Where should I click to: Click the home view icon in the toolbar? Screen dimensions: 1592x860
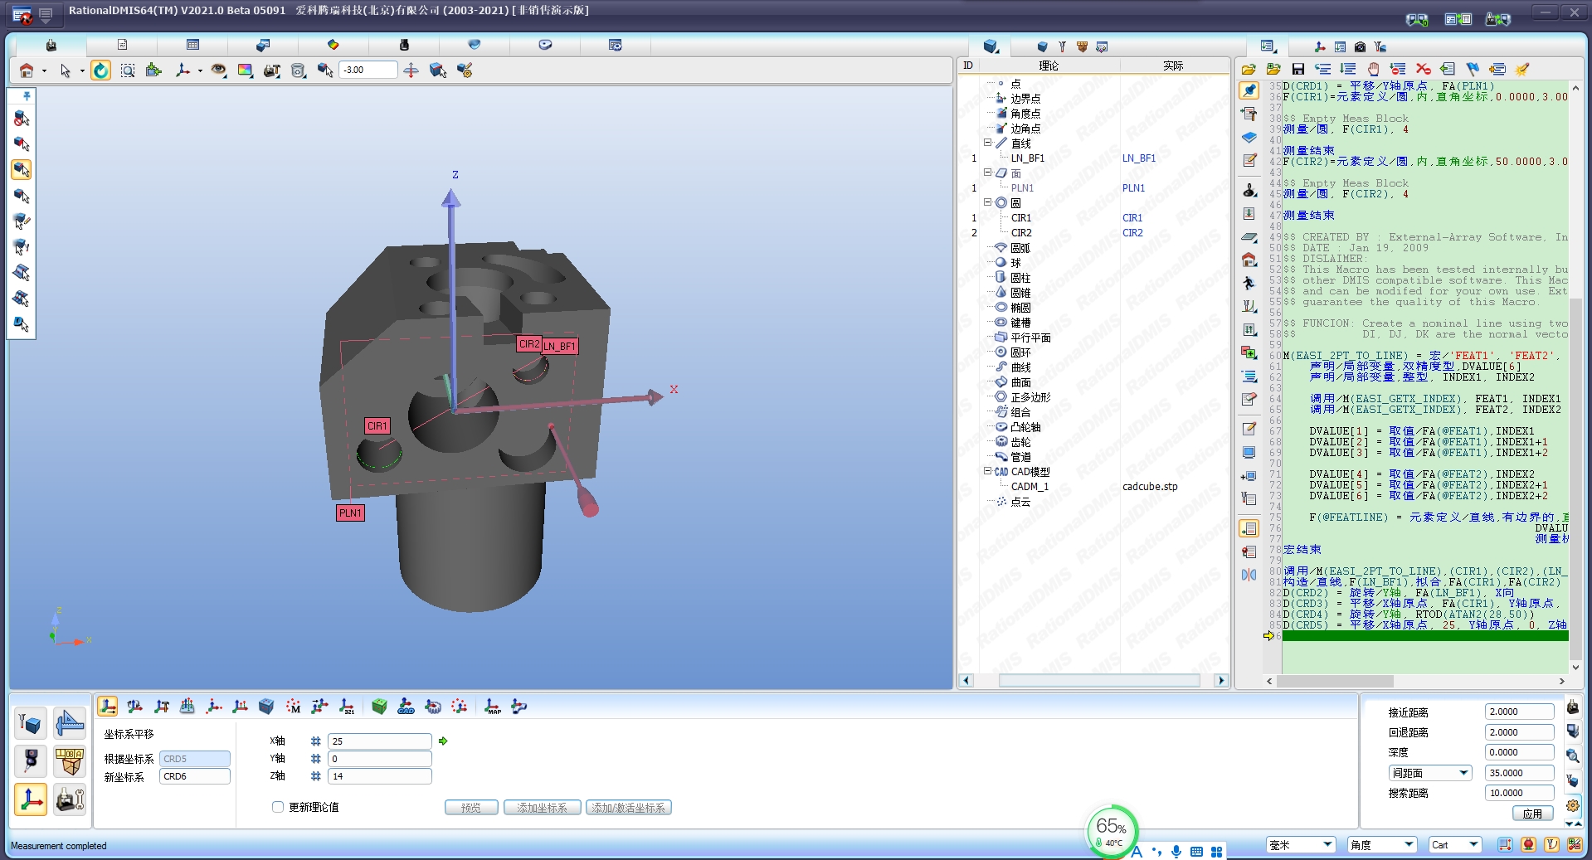point(27,70)
